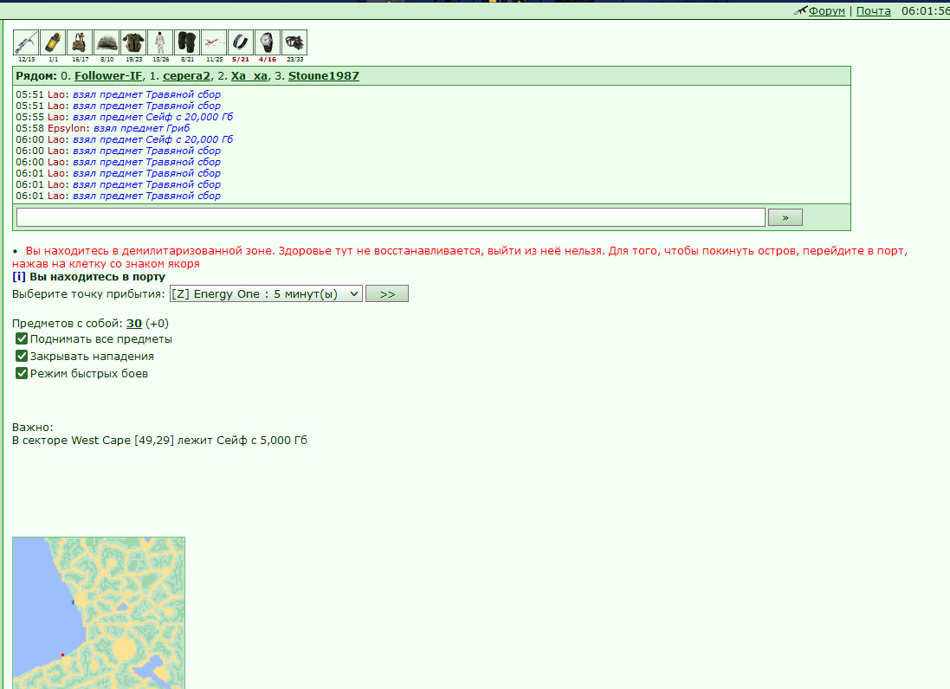
Task: Select the black knee pads icon
Action: 186,42
